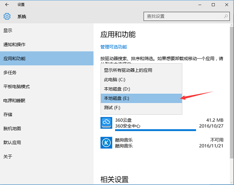Navigate to 存储 settings

click(8, 115)
